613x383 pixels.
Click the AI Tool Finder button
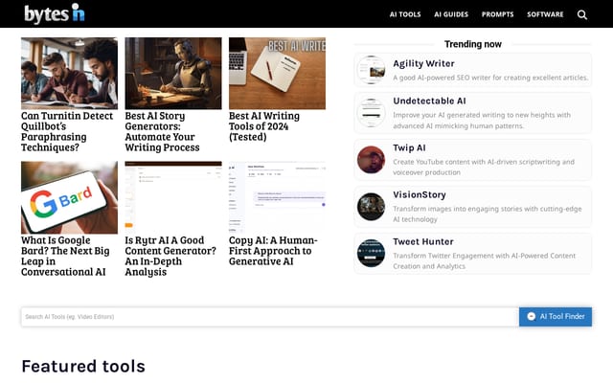556,317
